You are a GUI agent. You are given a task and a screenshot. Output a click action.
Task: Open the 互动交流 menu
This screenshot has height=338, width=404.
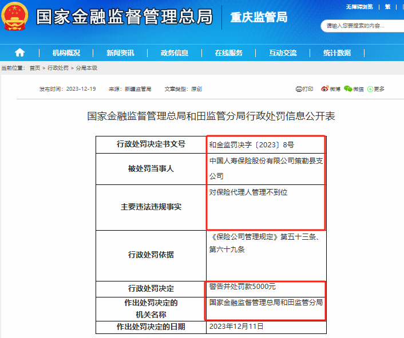point(283,53)
